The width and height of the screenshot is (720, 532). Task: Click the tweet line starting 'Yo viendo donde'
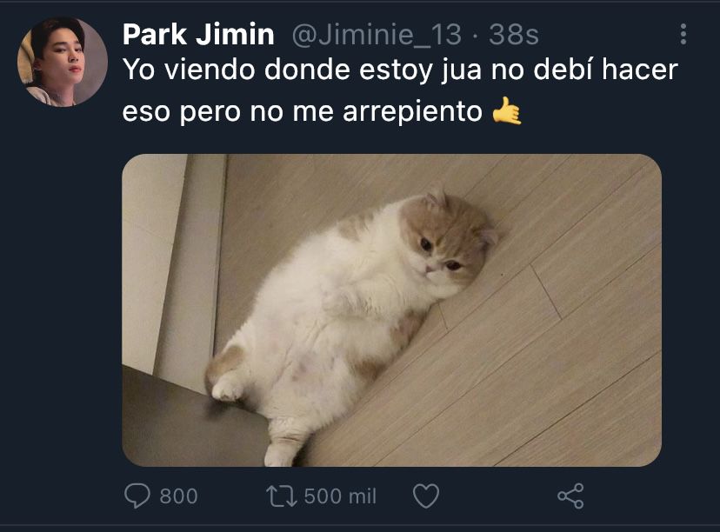coord(400,70)
